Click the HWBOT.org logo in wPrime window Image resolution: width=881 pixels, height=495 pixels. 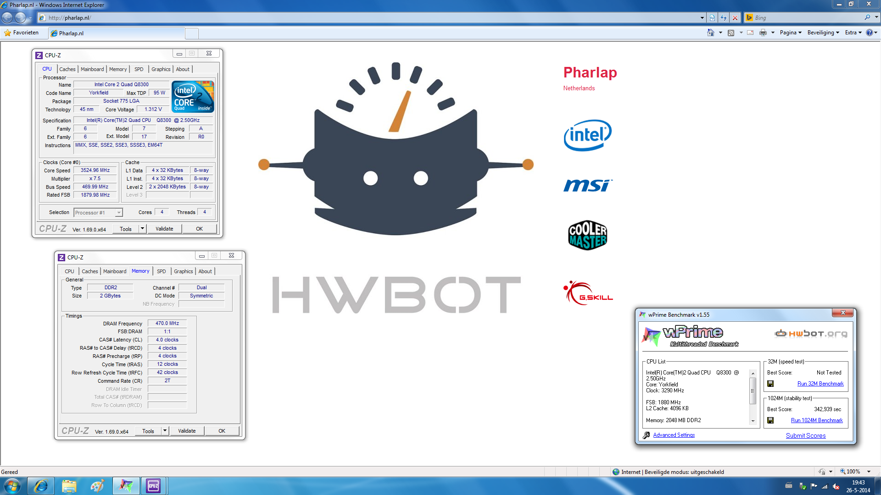tap(811, 333)
